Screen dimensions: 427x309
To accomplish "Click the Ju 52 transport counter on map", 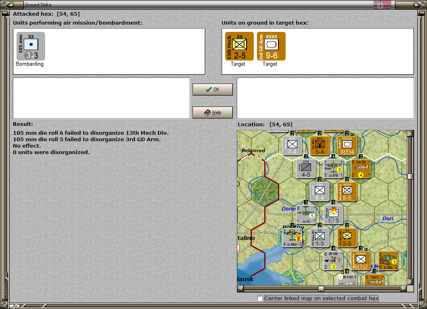I will pos(306,215).
